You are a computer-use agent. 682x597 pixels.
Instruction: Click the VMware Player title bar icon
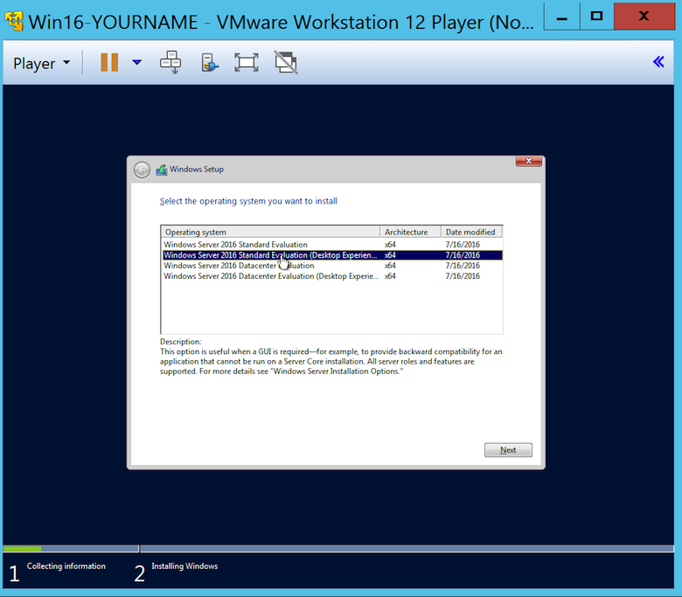click(x=15, y=20)
